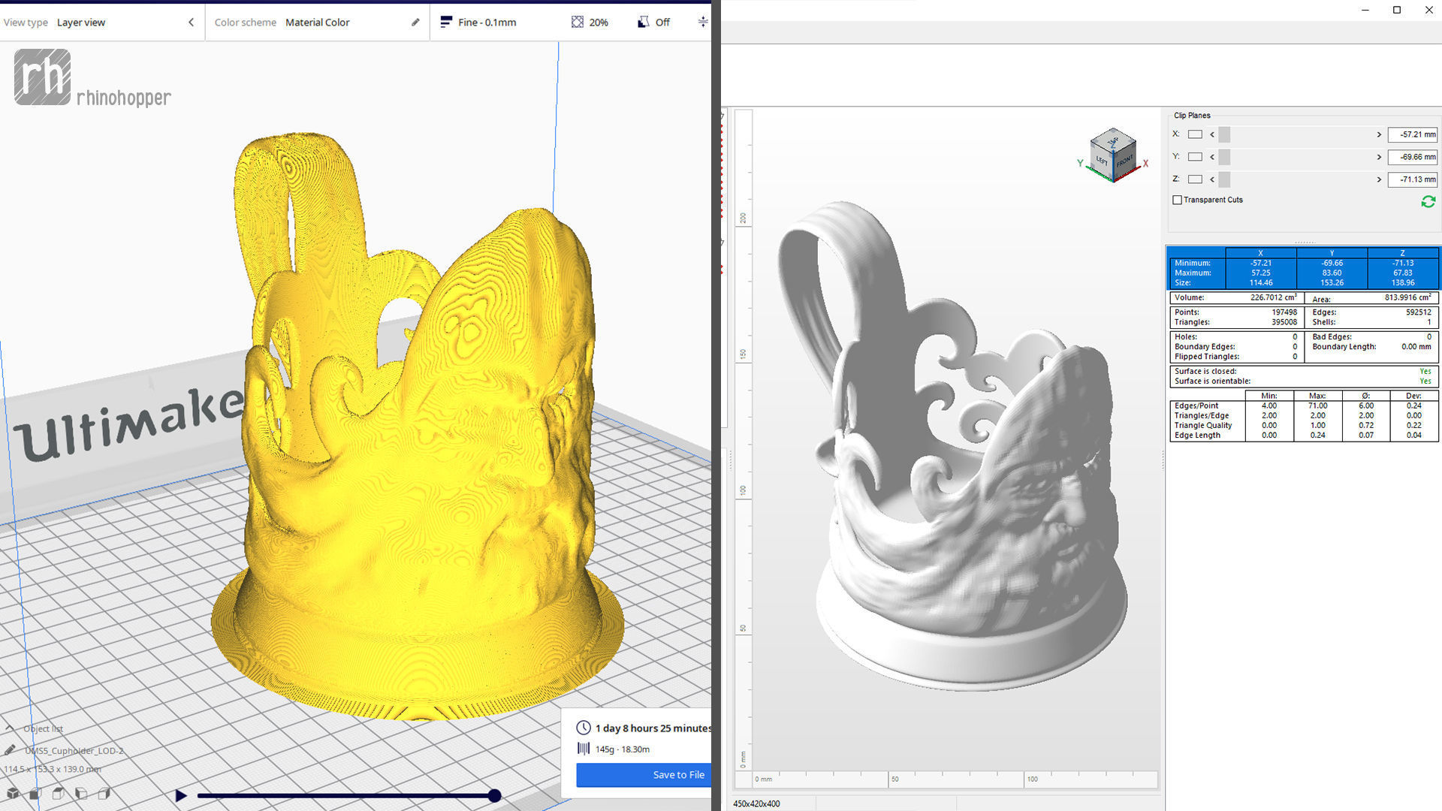
Task: Maximize the mesh viewer window
Action: (x=1397, y=10)
